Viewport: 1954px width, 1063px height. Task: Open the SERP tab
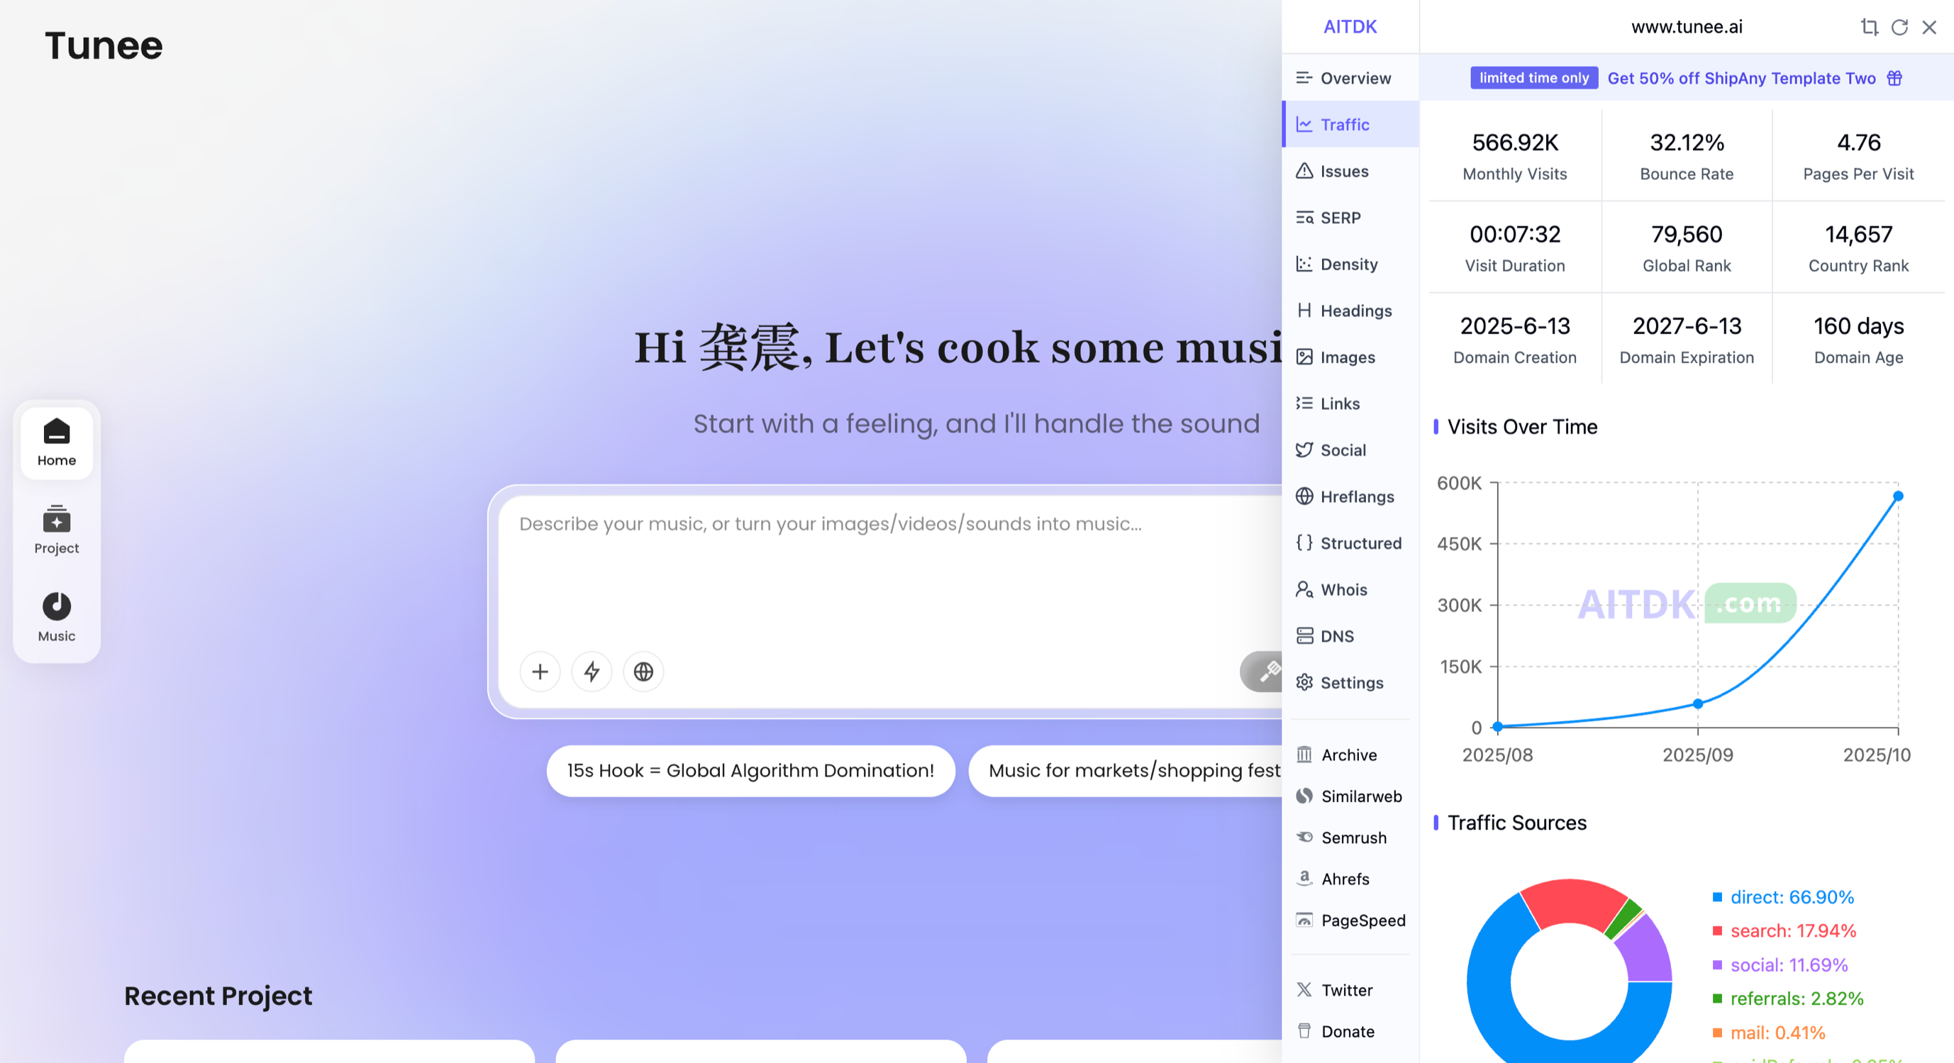coord(1340,218)
